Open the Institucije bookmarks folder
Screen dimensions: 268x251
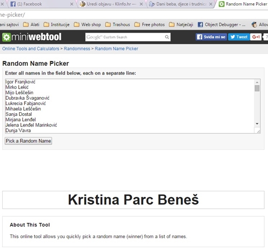click(x=56, y=25)
